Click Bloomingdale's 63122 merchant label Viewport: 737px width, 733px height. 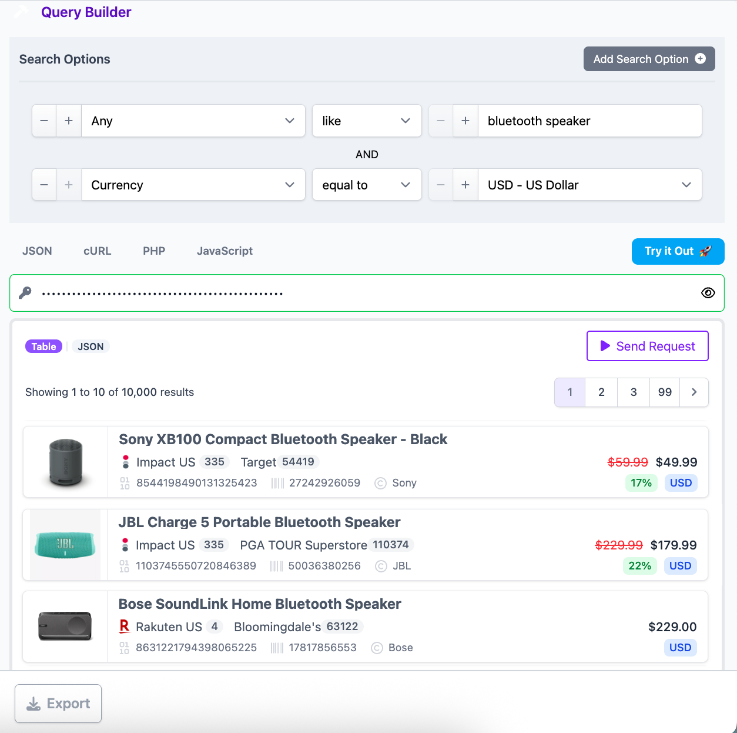(299, 627)
